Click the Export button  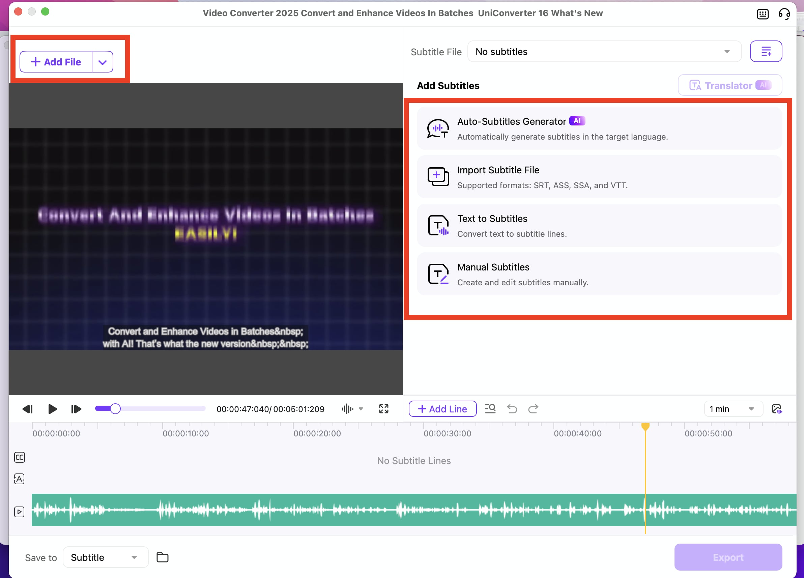(728, 557)
